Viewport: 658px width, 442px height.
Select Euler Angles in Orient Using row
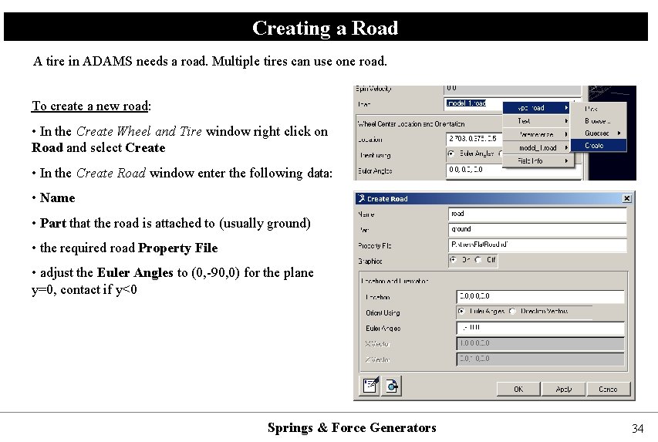click(x=461, y=311)
